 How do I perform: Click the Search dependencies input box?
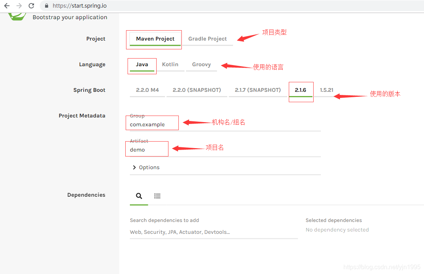pyautogui.click(x=214, y=232)
